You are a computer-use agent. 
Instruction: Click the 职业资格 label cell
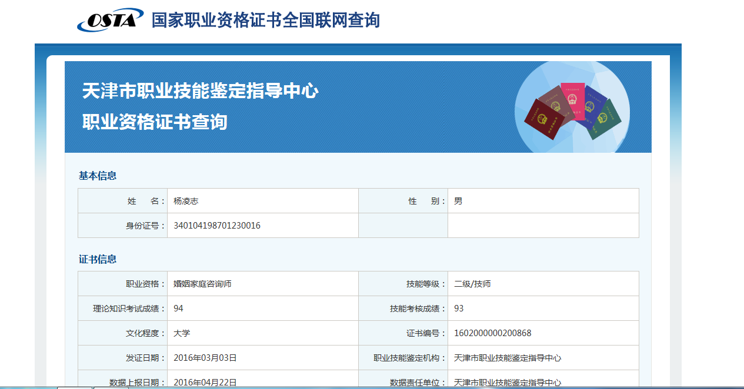(x=123, y=284)
